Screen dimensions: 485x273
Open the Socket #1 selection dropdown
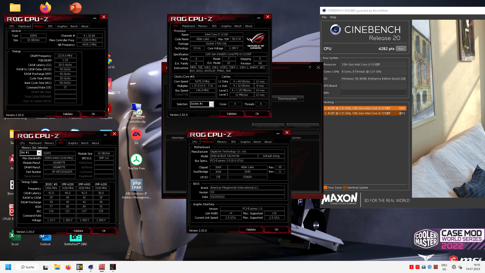coord(211,104)
